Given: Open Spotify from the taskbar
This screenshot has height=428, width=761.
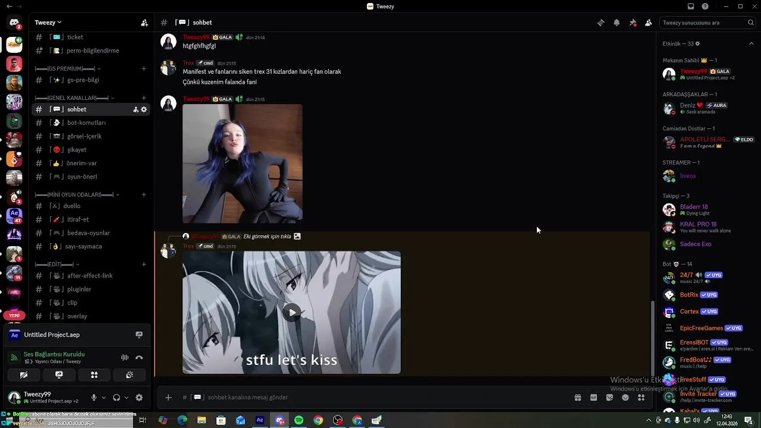Looking at the screenshot, I should pyautogui.click(x=299, y=420).
